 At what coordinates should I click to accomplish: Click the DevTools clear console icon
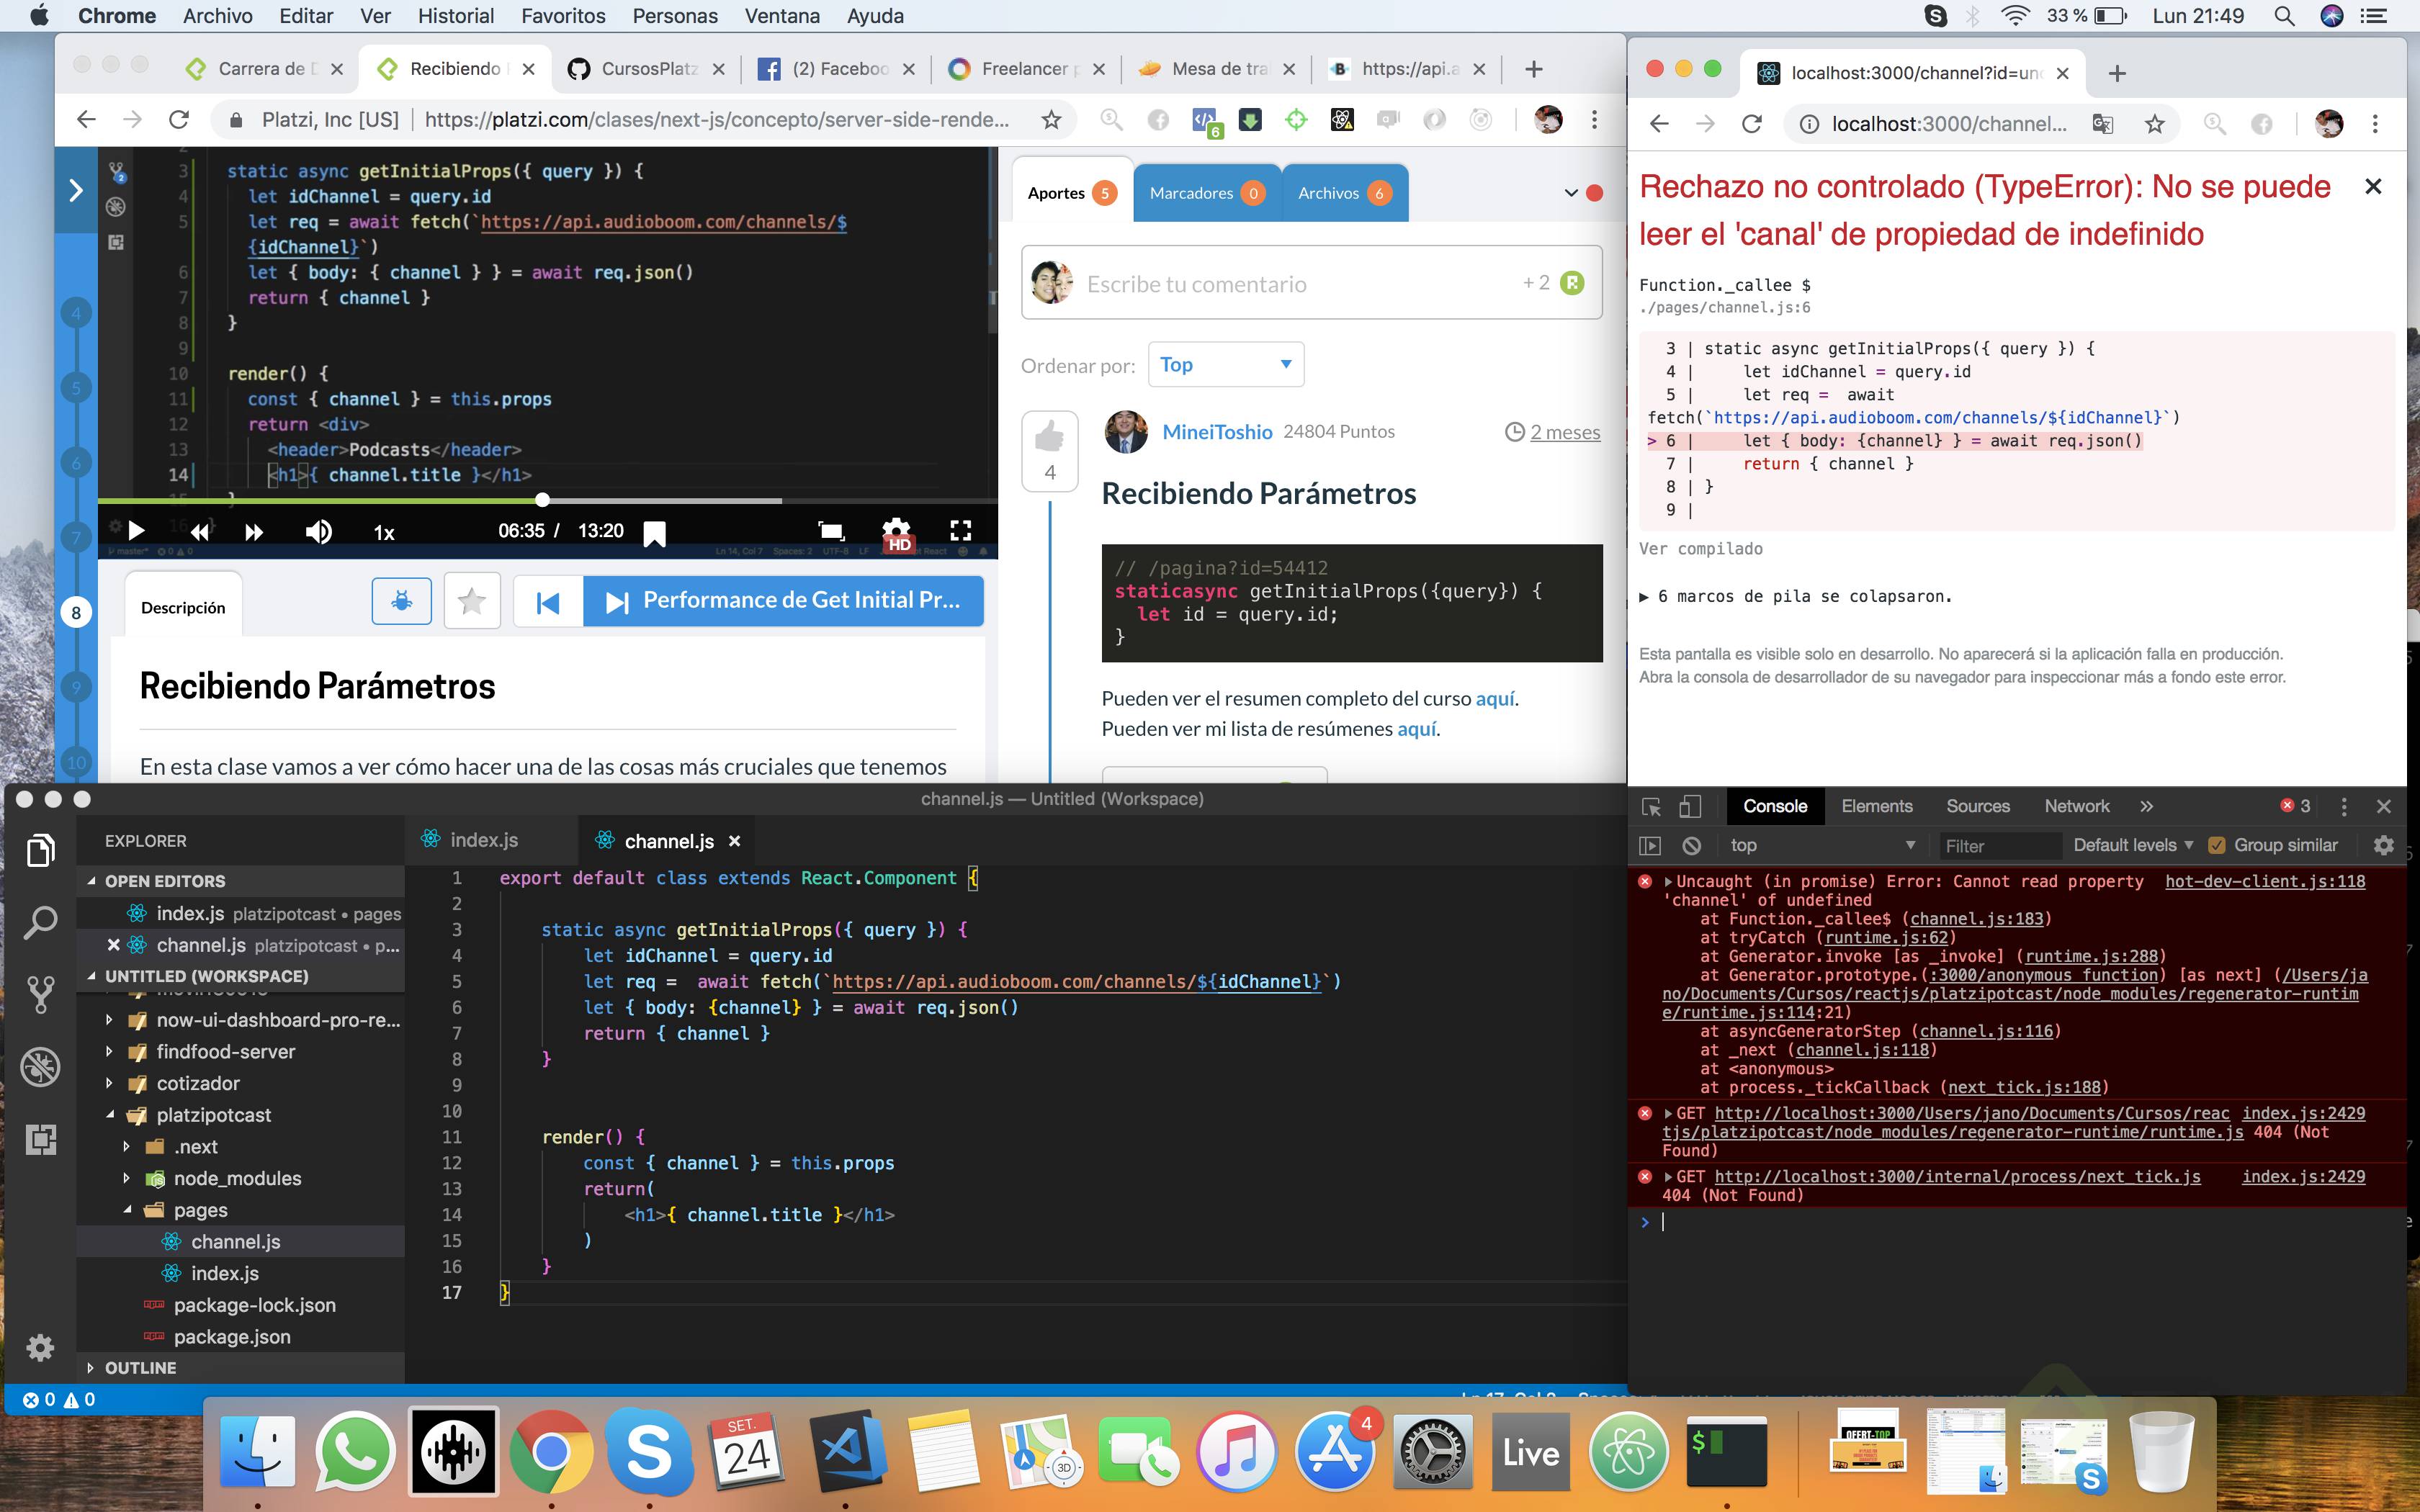pyautogui.click(x=1691, y=846)
